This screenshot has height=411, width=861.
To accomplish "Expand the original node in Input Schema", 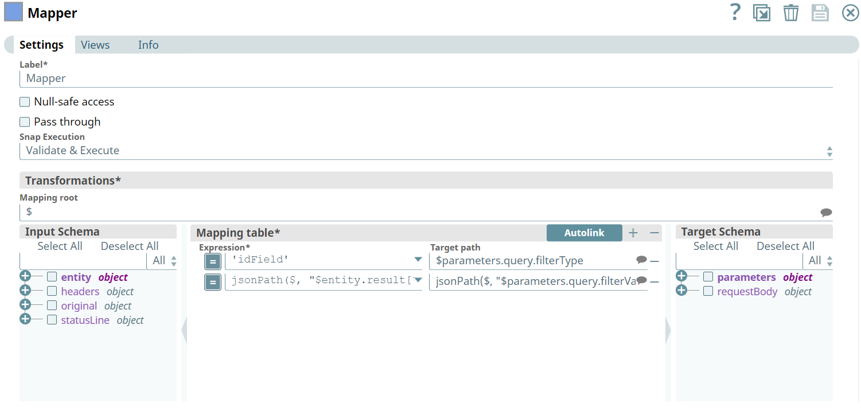I will pos(25,305).
